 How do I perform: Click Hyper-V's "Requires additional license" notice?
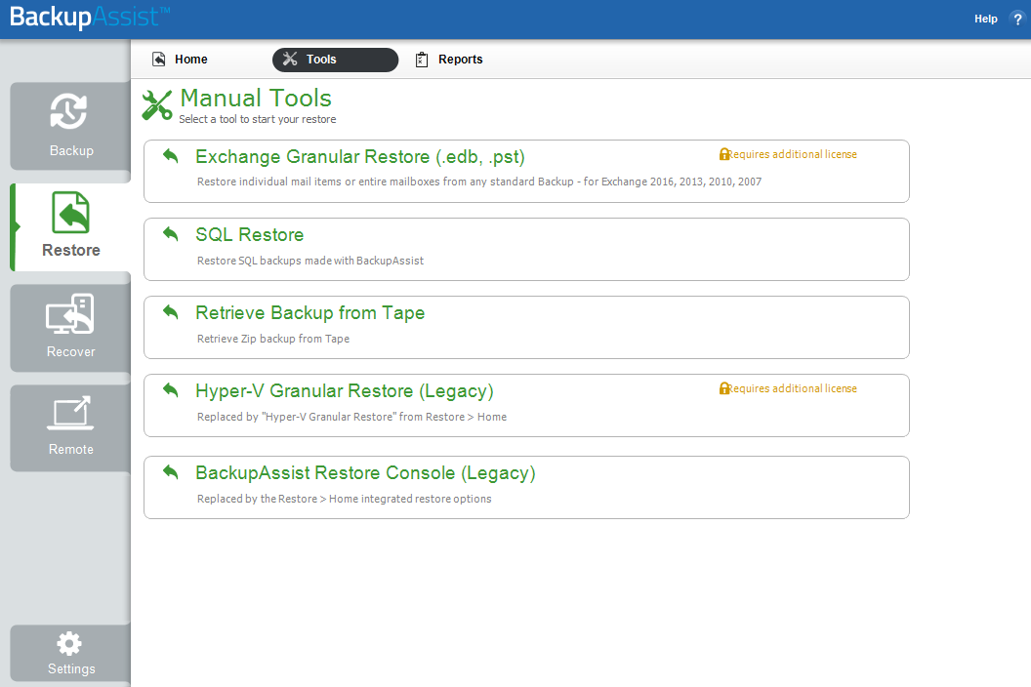[793, 389]
